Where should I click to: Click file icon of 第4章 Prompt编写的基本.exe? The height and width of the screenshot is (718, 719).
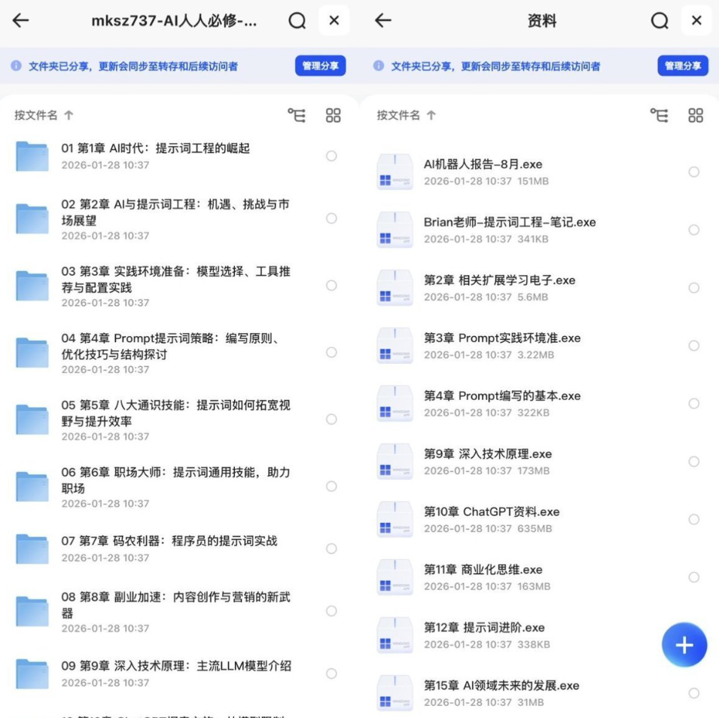tap(395, 403)
